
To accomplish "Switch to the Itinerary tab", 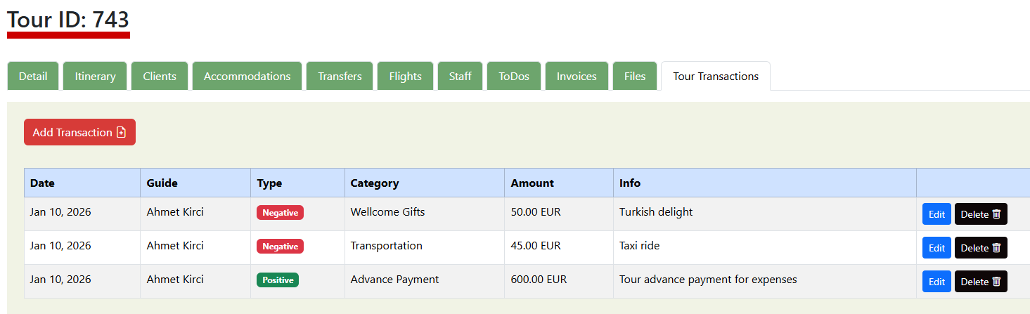I will click(x=95, y=76).
